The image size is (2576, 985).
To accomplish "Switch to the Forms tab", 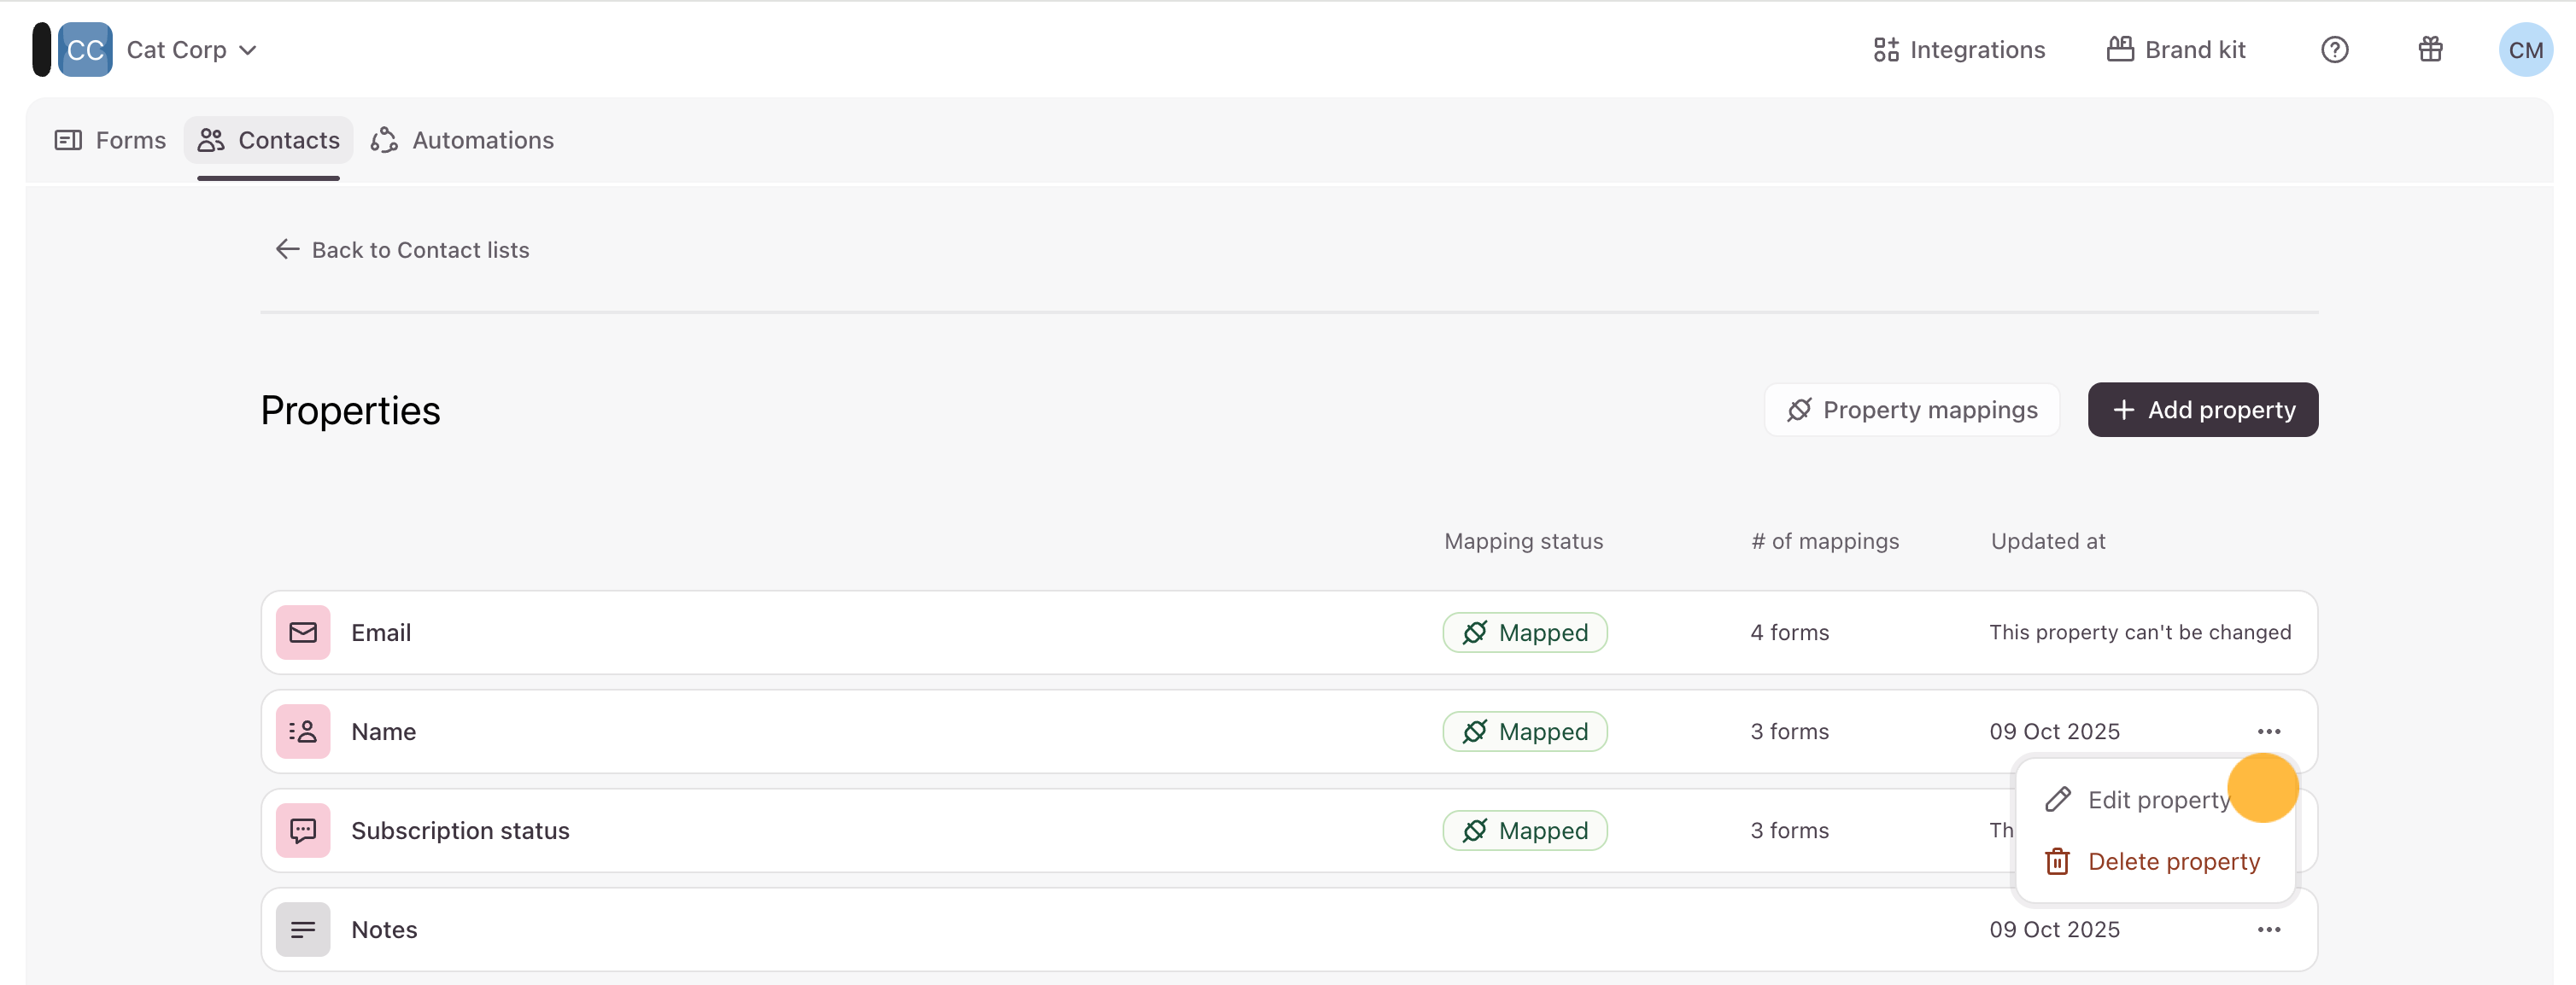I will click(111, 140).
